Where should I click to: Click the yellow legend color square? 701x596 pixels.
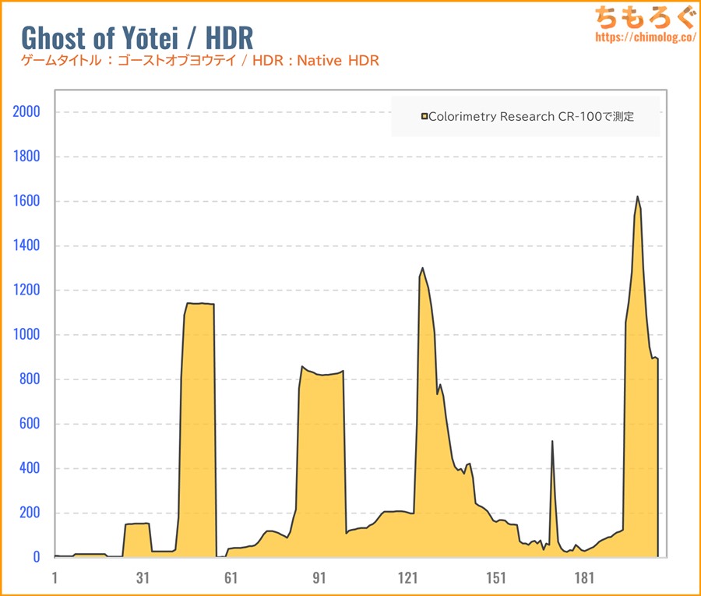[424, 117]
